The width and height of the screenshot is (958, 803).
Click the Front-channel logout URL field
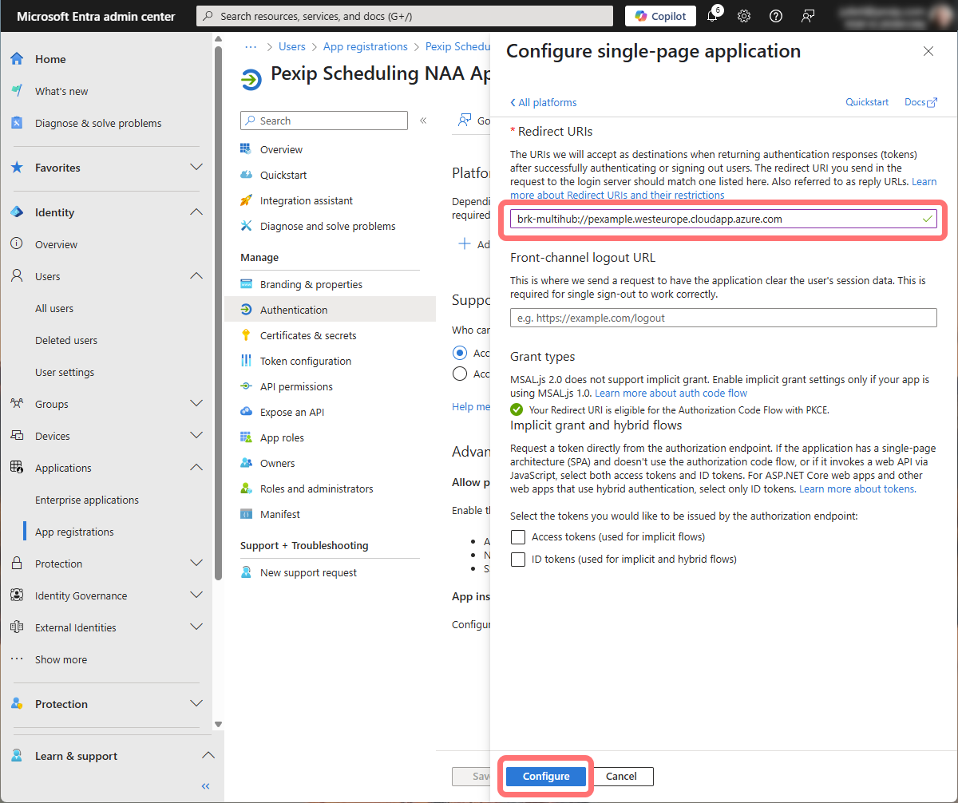click(722, 318)
